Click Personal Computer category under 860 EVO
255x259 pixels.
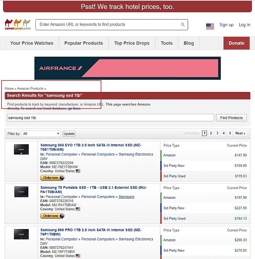(61, 154)
